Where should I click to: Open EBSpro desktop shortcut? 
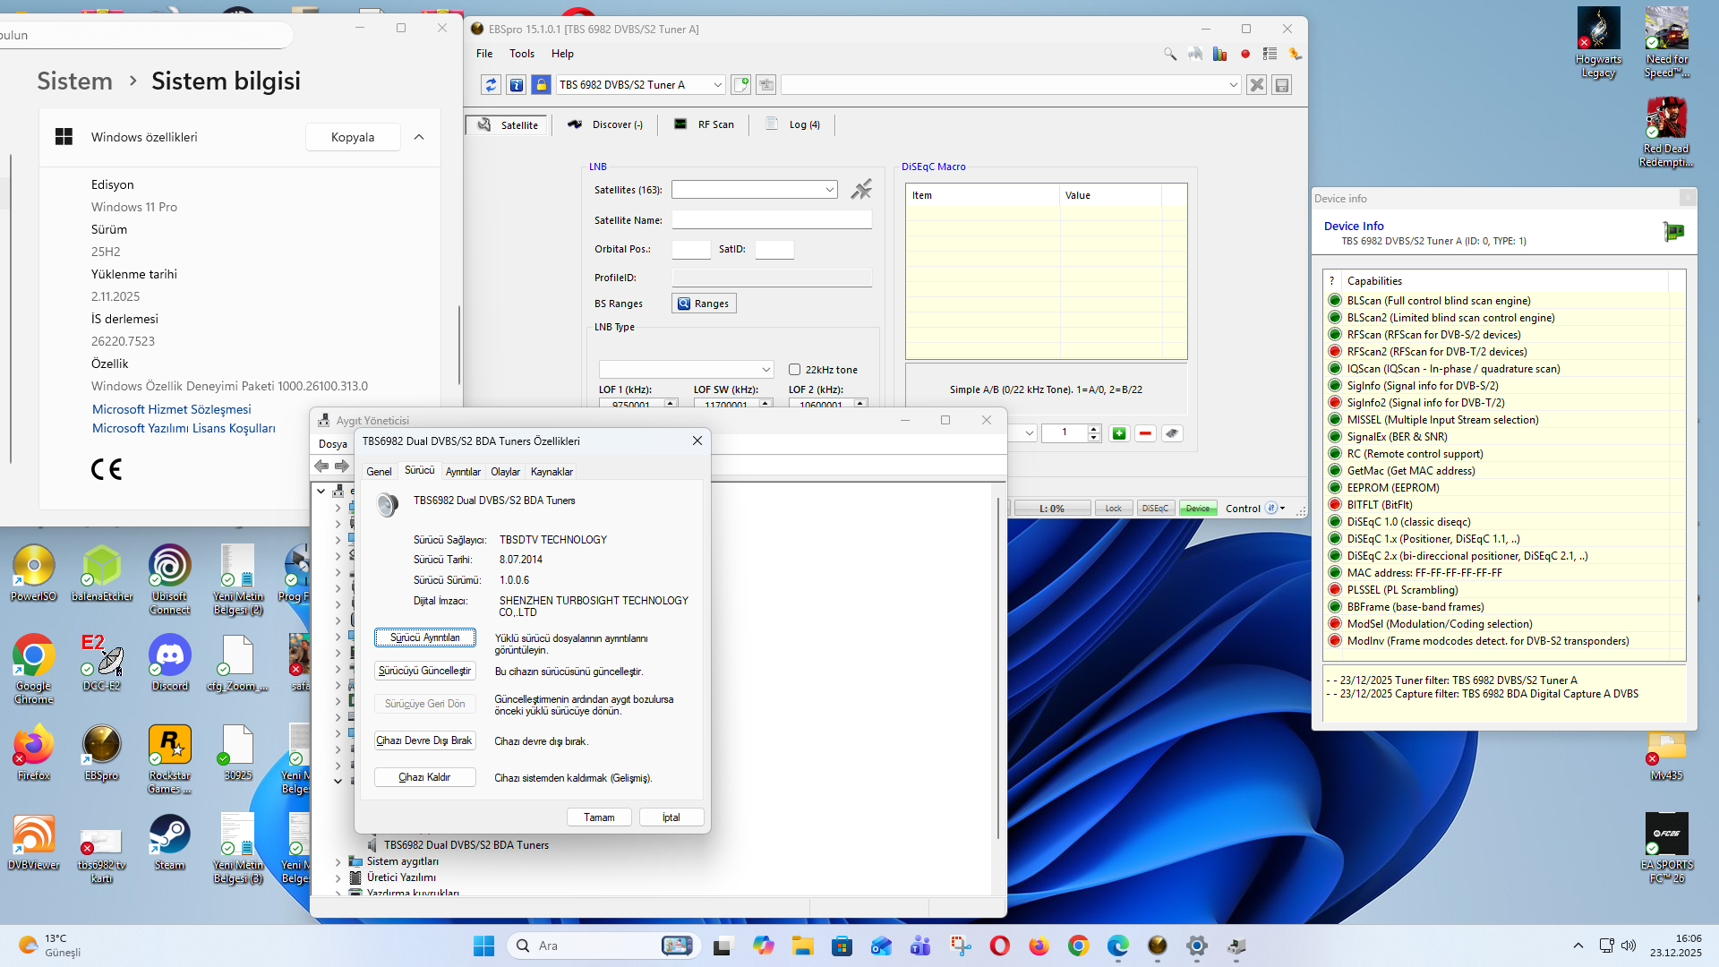click(102, 752)
